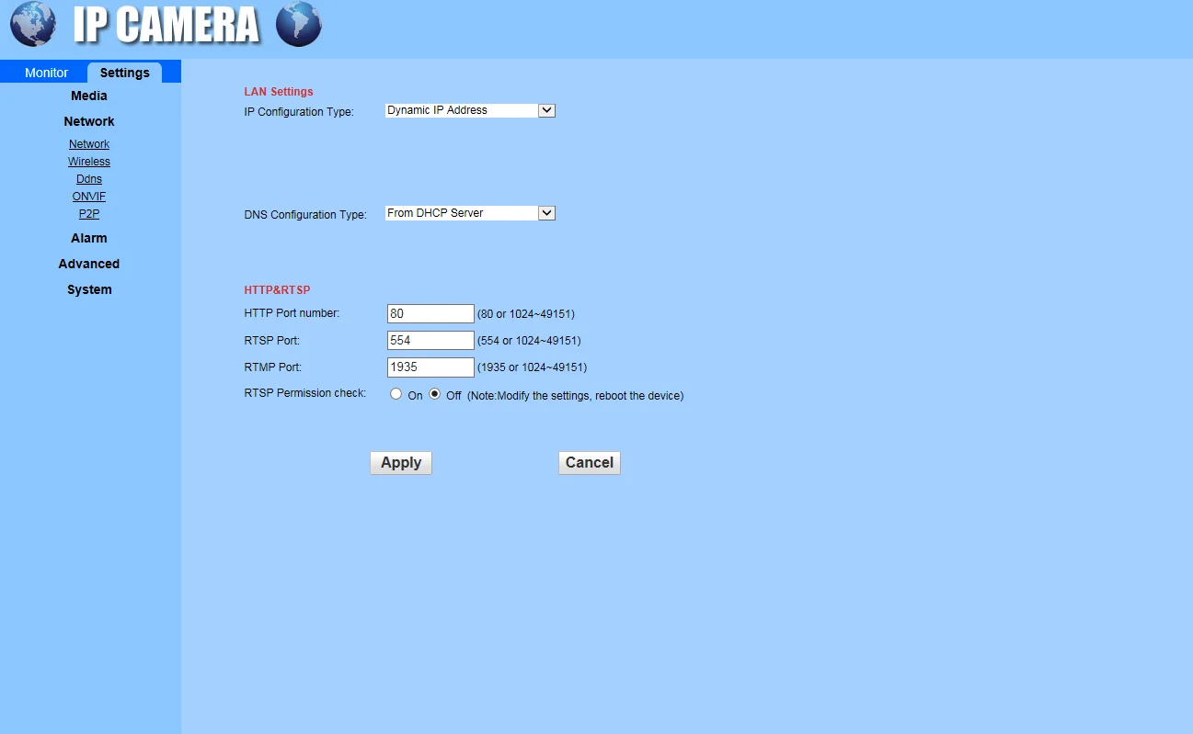Switch to the Monitor tab

(x=46, y=73)
